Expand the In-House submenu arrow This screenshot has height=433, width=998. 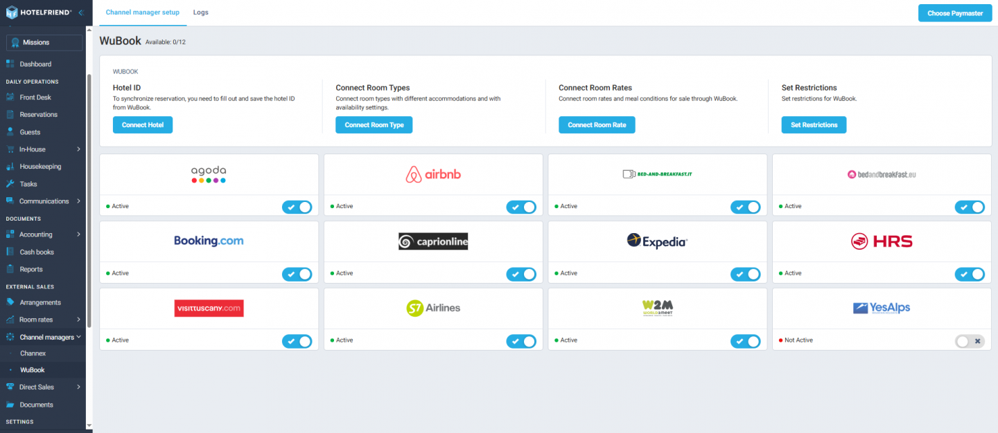78,149
